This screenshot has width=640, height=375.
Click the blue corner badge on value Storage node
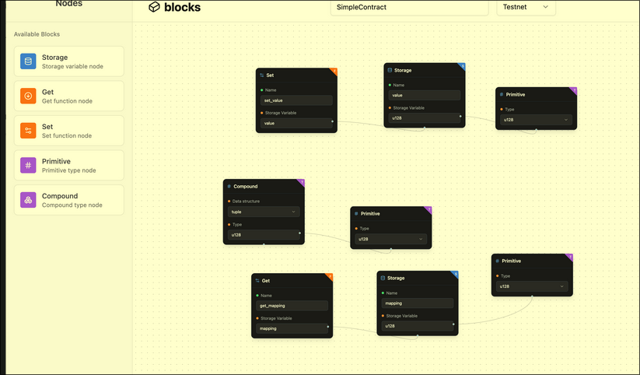tap(462, 67)
